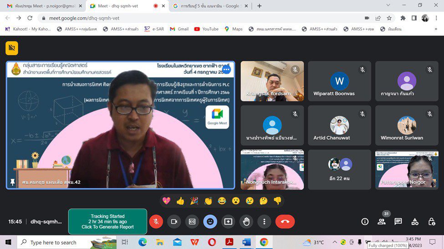Reload the page
This screenshot has height=249, width=444.
point(30,18)
